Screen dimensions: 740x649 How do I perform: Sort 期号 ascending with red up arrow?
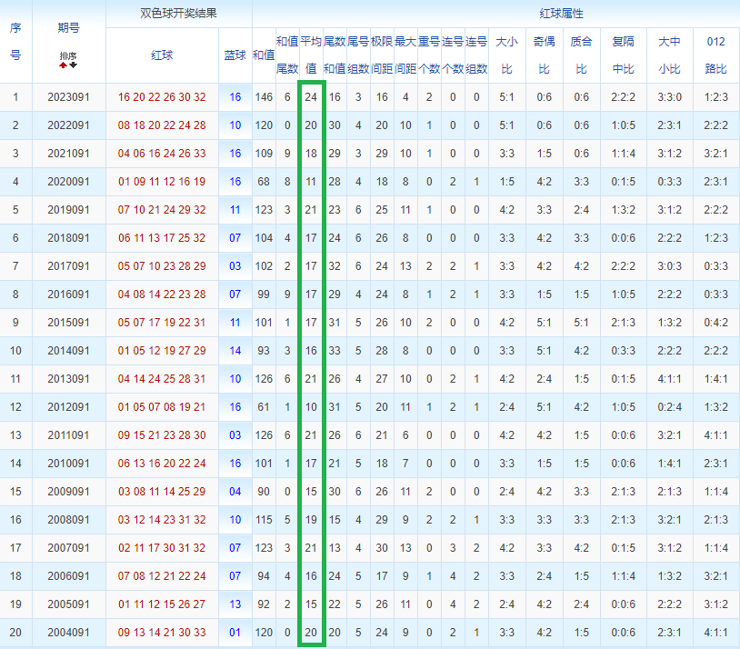pyautogui.click(x=64, y=65)
